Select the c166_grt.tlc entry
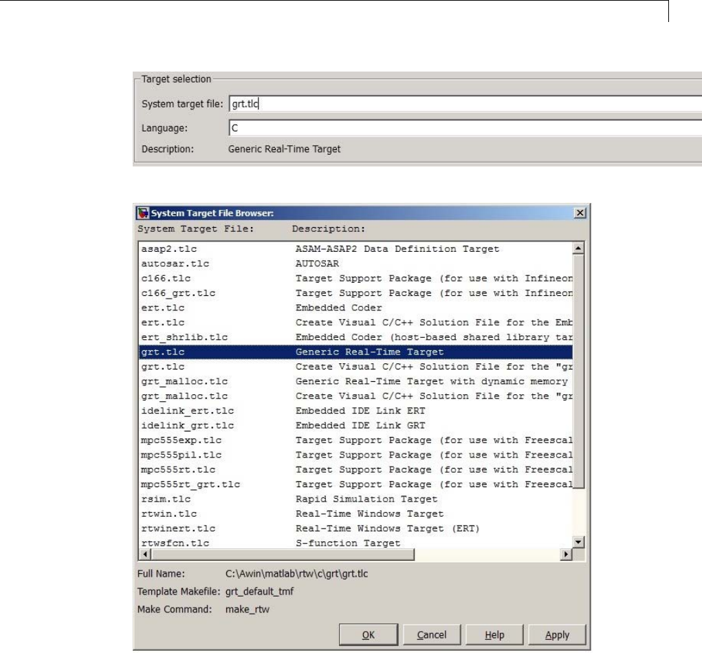The width and height of the screenshot is (702, 653). (356, 293)
